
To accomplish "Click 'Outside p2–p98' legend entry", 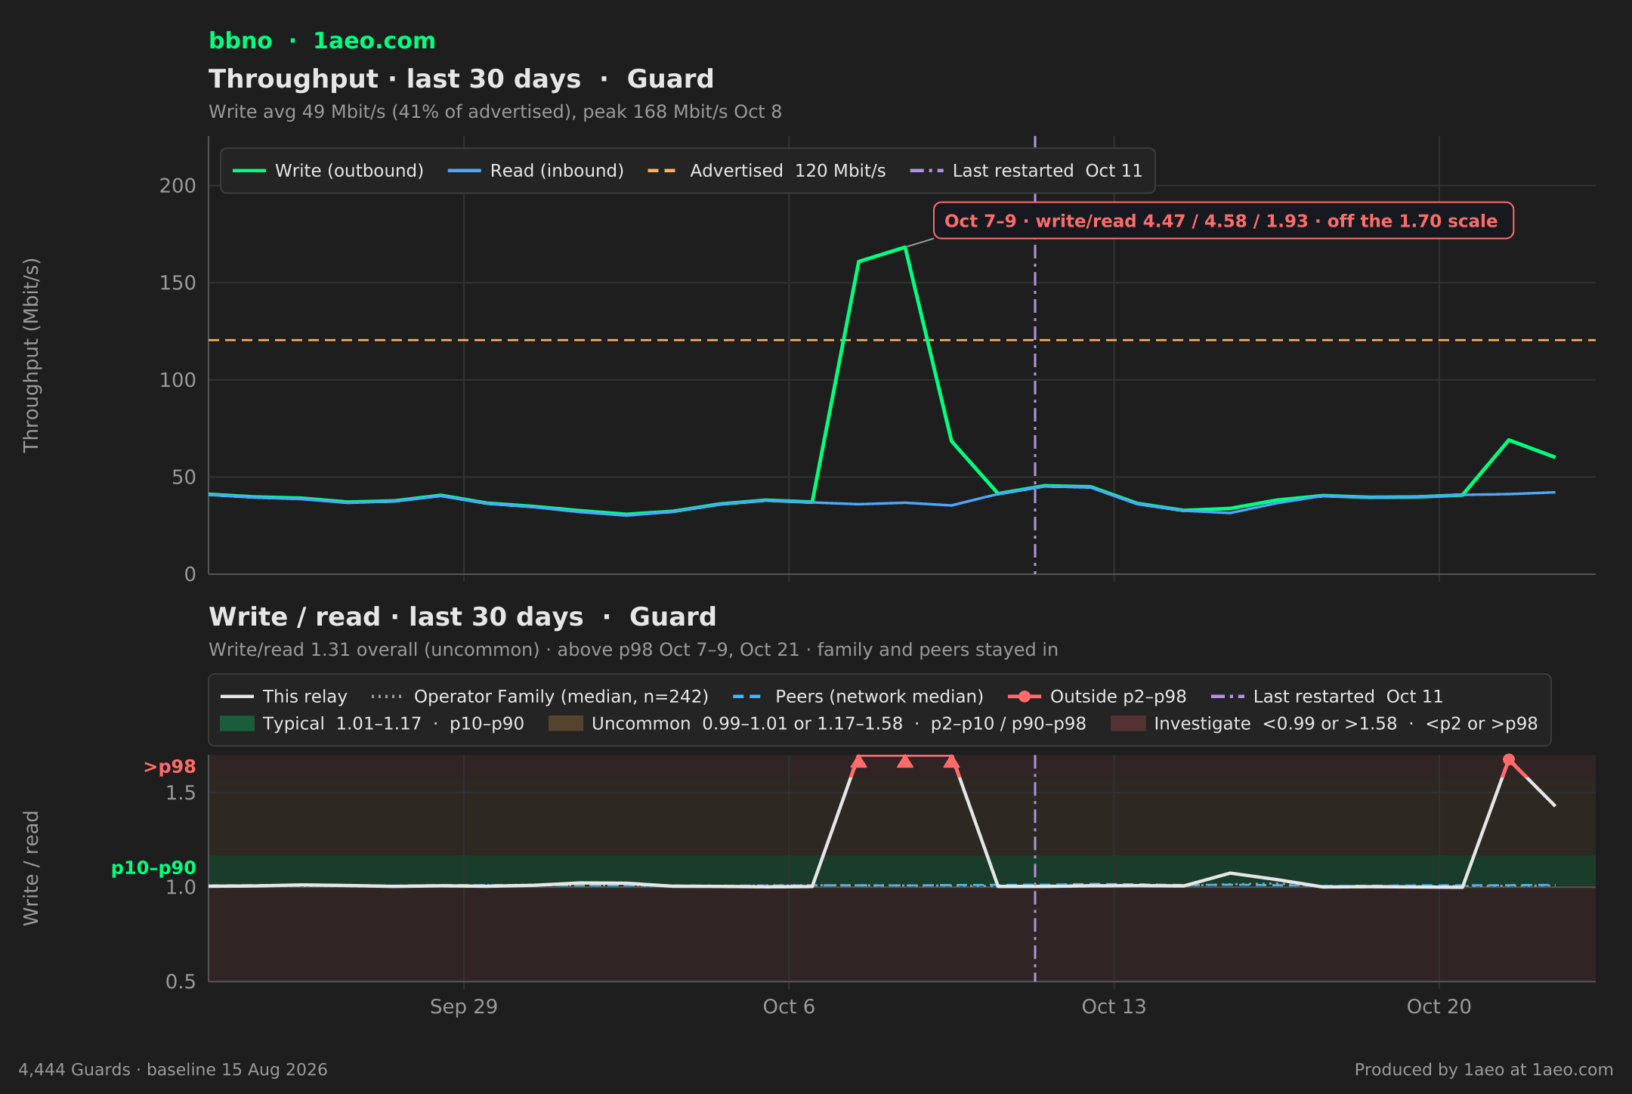I will (x=1097, y=697).
